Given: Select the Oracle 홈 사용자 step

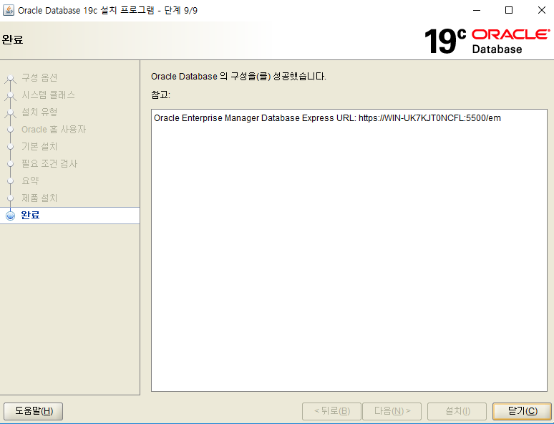Looking at the screenshot, I should tap(54, 130).
